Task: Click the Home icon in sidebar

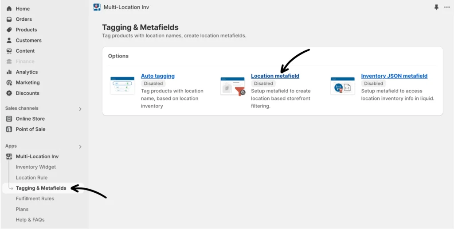Action: pyautogui.click(x=9, y=9)
